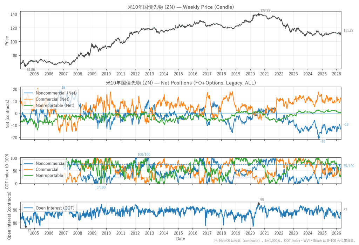Click the 2020 tick on the bottom Date axis

click(x=250, y=233)
